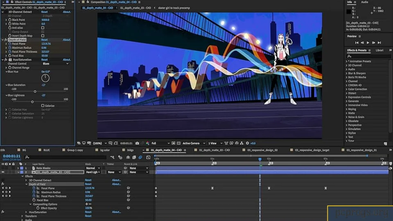This screenshot has width=393, height=221.
Task: Open the bldgs timeline tab
Action: pos(130,150)
